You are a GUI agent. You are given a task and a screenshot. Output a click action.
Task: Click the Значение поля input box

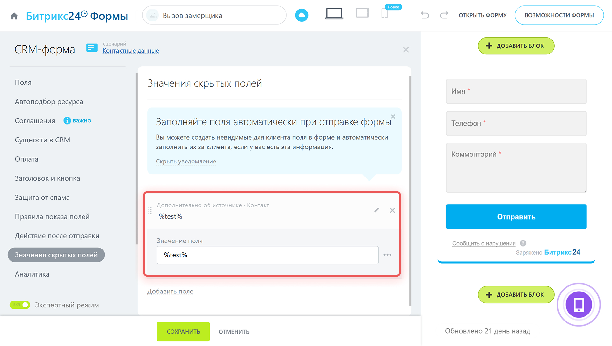click(267, 255)
